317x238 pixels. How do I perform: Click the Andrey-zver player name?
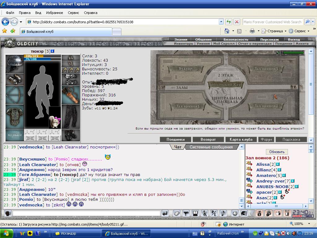pos(270,181)
